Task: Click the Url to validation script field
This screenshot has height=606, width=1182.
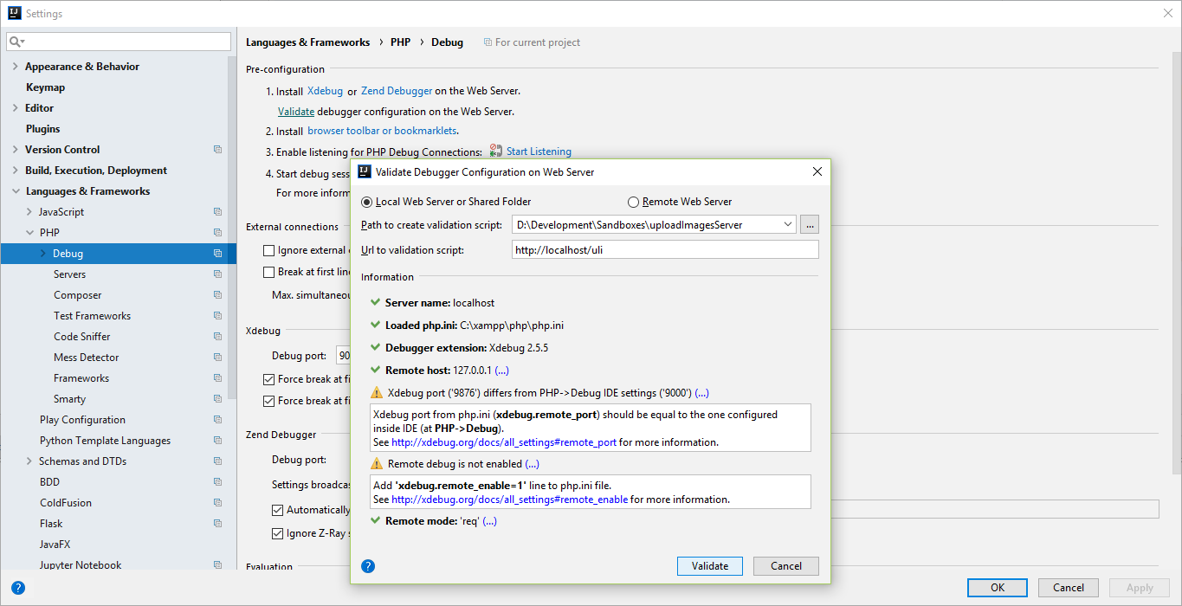Action: [664, 250]
